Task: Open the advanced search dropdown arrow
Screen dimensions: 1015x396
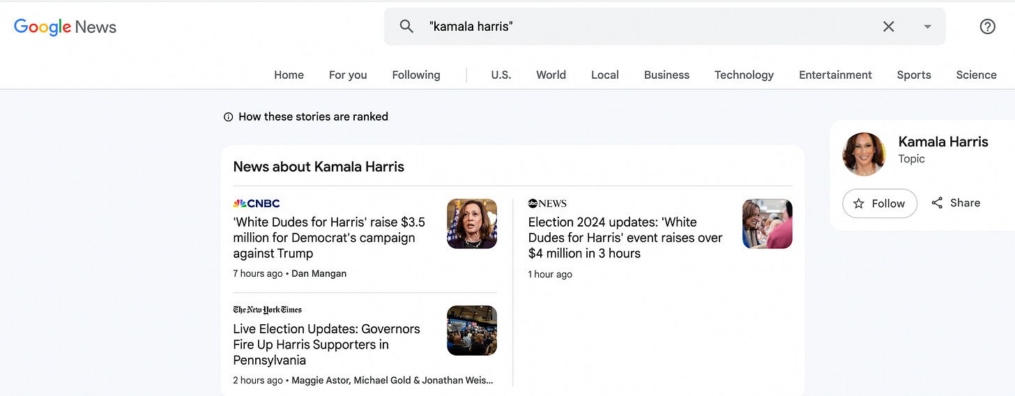Action: (x=927, y=26)
